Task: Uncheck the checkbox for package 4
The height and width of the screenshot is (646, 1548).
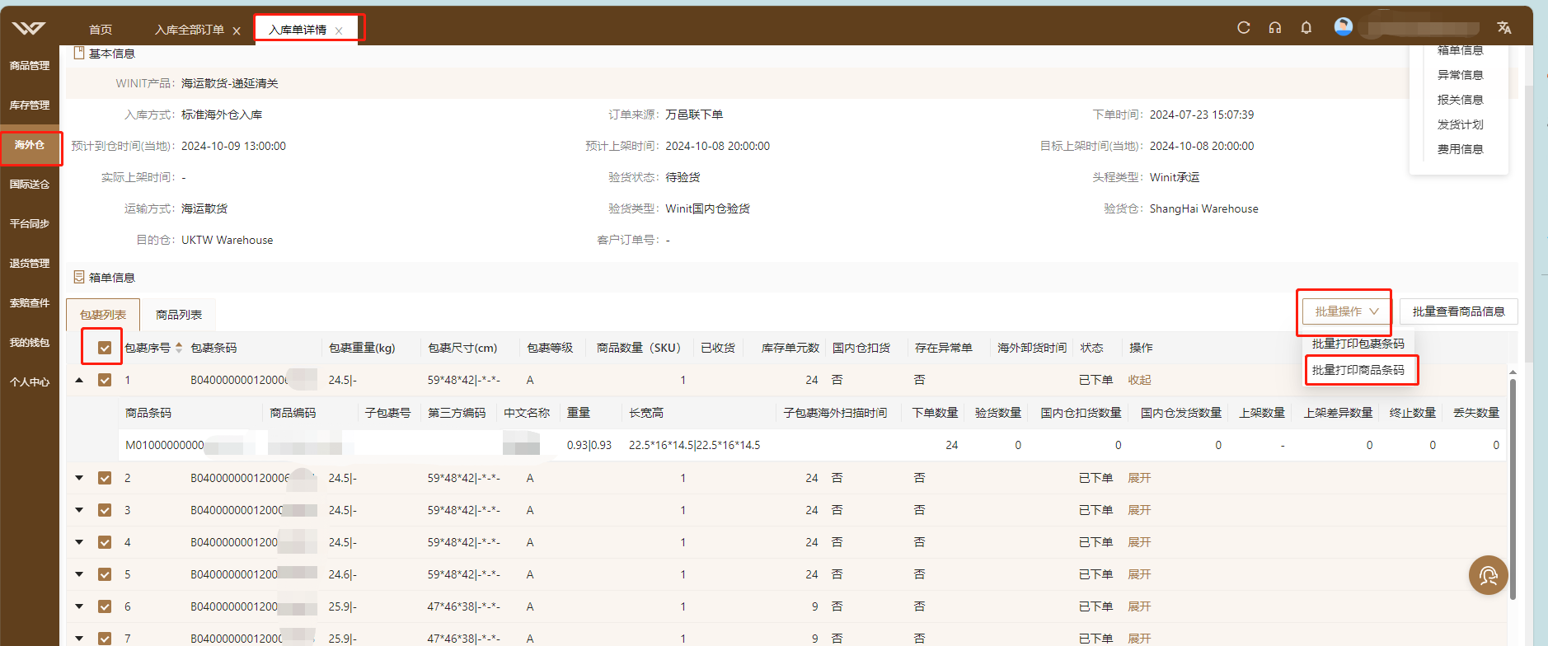Action: point(105,542)
